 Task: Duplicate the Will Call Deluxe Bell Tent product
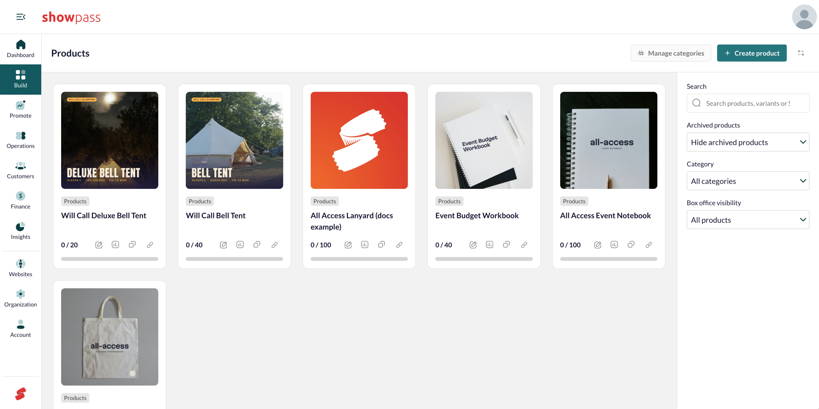(x=132, y=244)
